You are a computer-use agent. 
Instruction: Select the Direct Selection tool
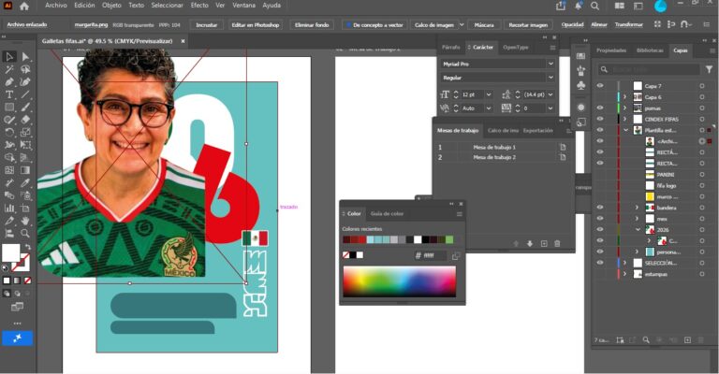point(25,57)
